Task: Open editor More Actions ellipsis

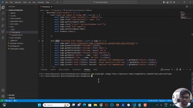Action: (190, 7)
